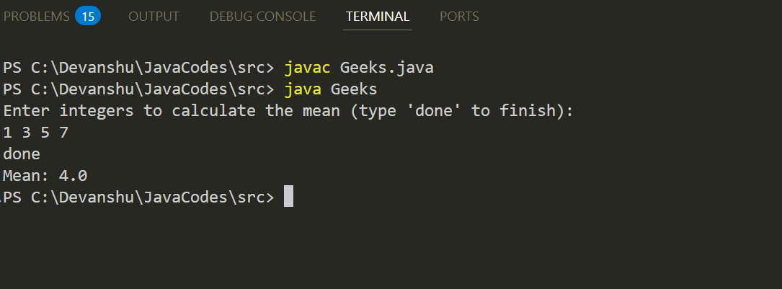This screenshot has height=289, width=782.
Task: Click the word Geeks after java command
Action: pyautogui.click(x=354, y=89)
